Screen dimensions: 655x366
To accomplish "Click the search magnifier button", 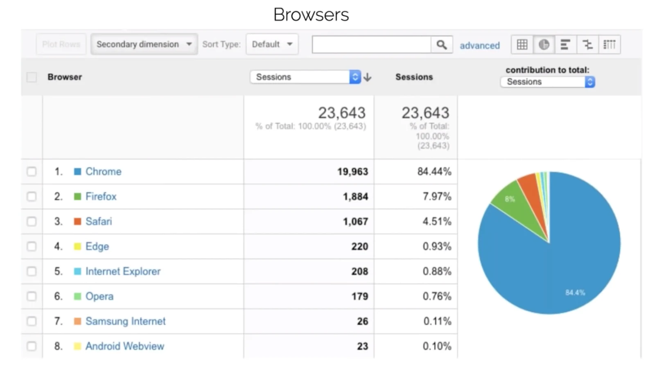I will pyautogui.click(x=441, y=45).
